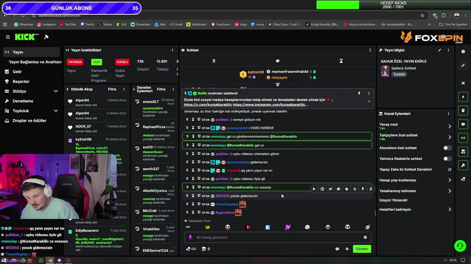
Task: Delete pulbiber_1 message 'nereye gidiyon mk'
Action: click(187, 120)
